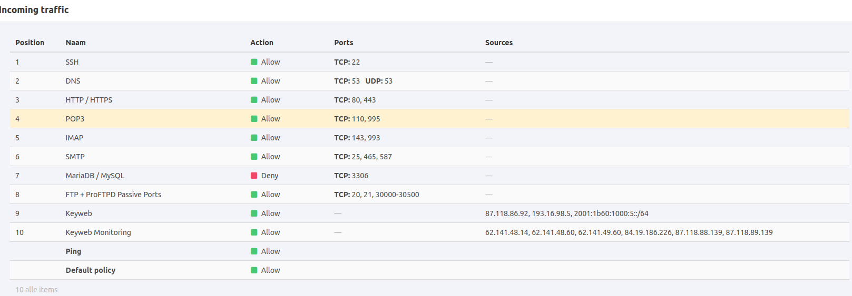This screenshot has width=852, height=296.
Task: Sort by the Position column header
Action: pyautogui.click(x=30, y=43)
